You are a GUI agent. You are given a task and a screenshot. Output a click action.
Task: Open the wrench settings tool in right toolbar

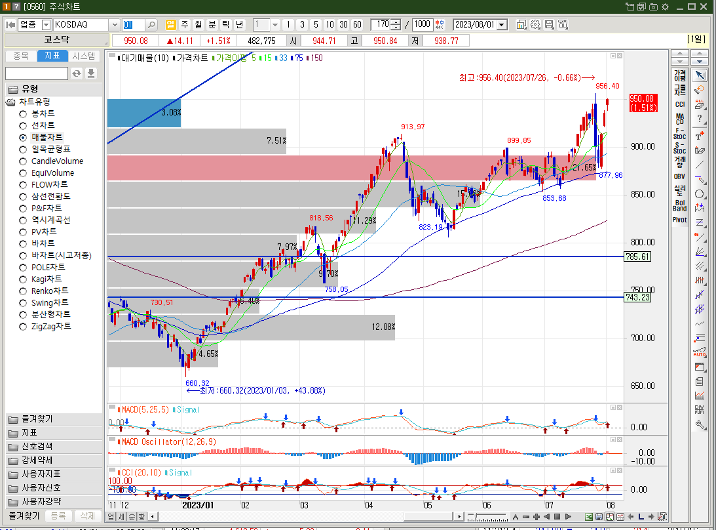click(700, 425)
